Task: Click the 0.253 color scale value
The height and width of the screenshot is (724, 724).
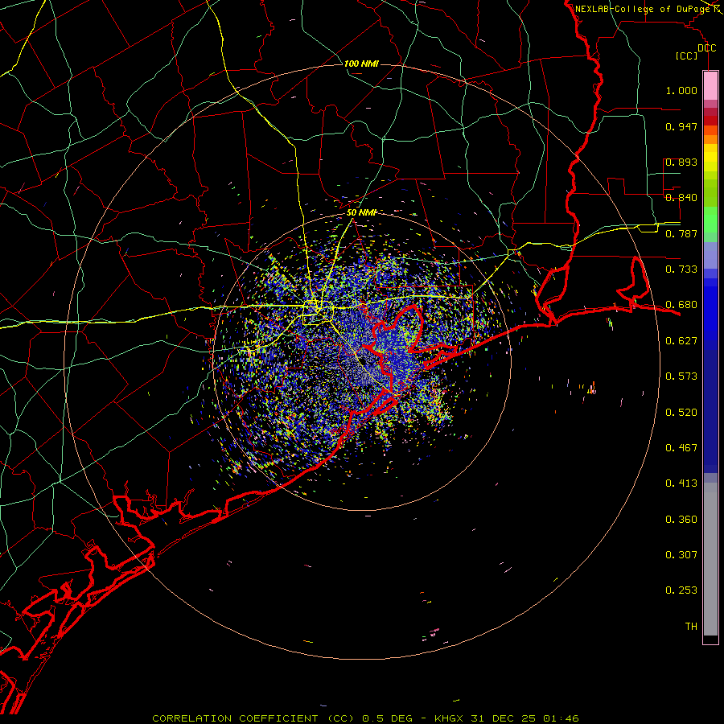Action: point(681,590)
